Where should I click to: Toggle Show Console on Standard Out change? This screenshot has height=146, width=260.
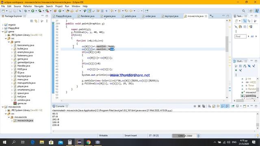[223, 106]
